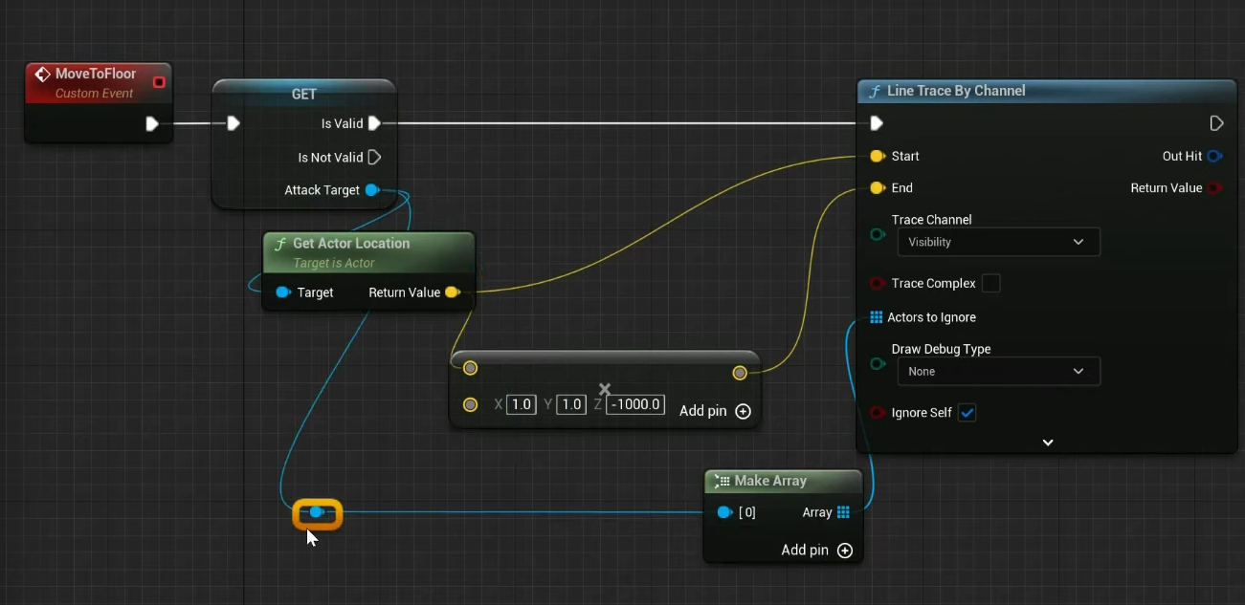1245x605 pixels.
Task: Uncheck the Ignore Self checkbox
Action: click(967, 413)
